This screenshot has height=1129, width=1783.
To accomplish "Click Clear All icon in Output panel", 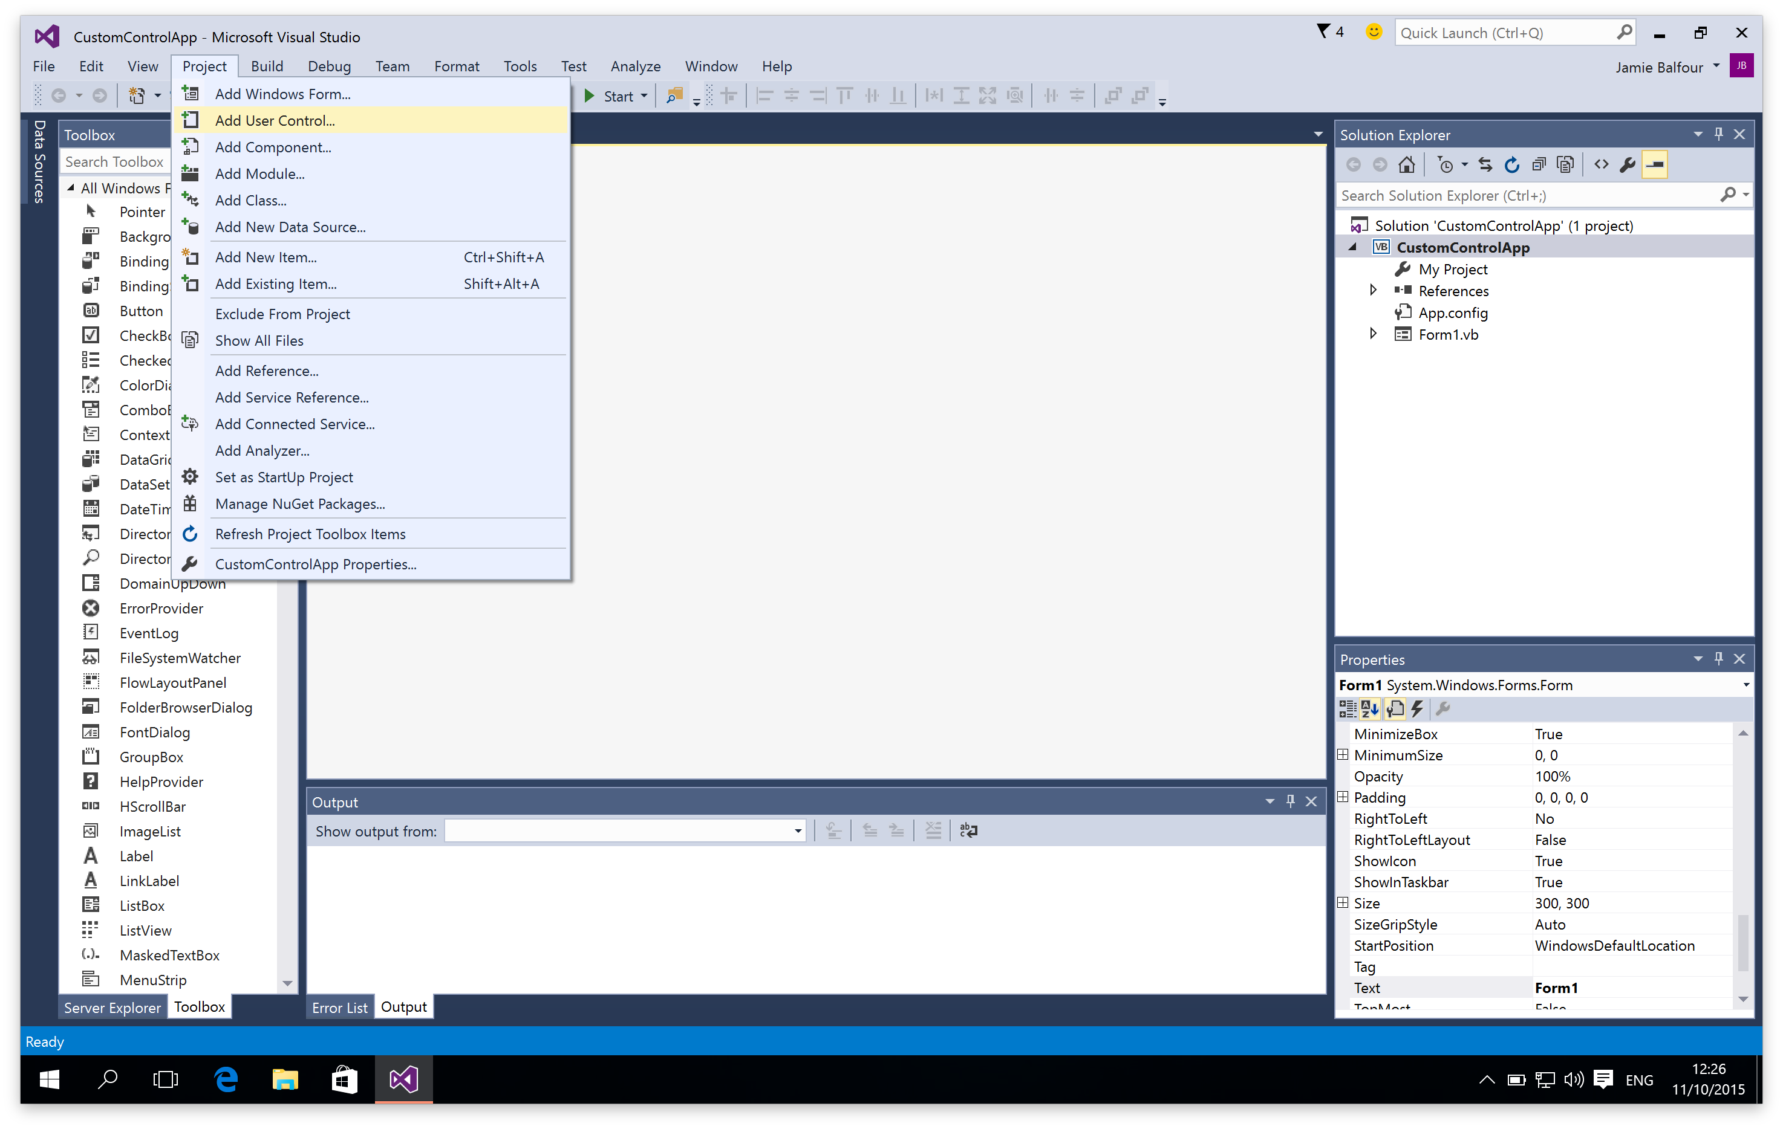I will 933,830.
